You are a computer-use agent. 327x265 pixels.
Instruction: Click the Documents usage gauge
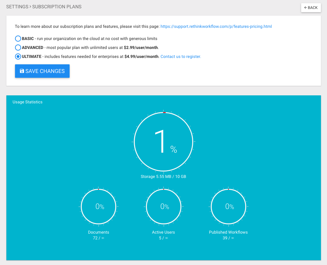point(98,206)
